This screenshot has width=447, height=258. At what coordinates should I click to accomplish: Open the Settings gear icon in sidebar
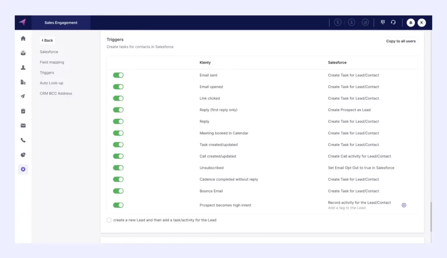23,169
